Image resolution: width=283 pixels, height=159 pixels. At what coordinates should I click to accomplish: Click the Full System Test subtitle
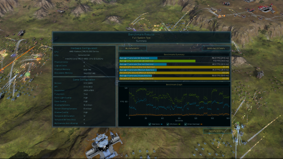tap(141, 38)
